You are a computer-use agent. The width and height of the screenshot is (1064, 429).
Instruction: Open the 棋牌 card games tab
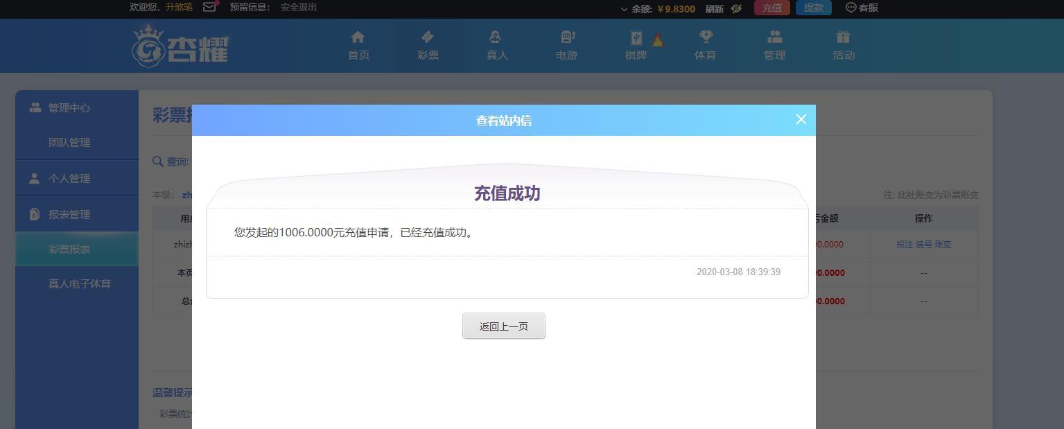(x=636, y=46)
